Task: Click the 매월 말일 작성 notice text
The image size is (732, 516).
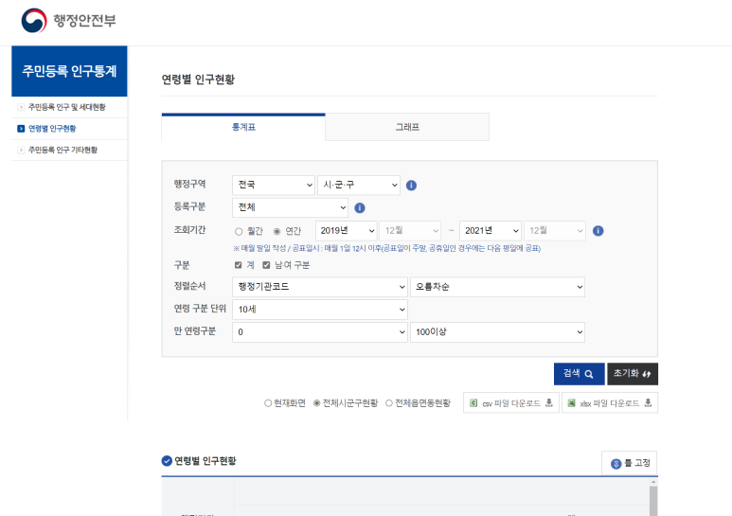Action: 387,249
